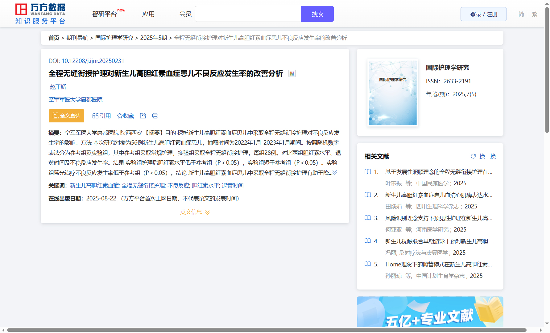Click the 引用 quote icon
Screen dimensions: 550x333
[x=95, y=116]
